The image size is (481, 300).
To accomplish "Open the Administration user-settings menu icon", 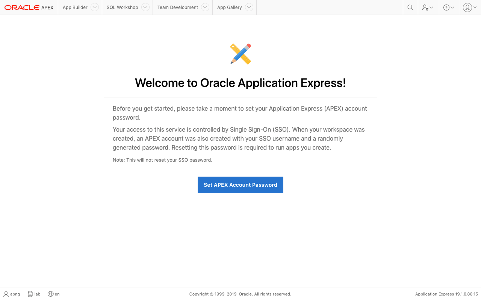I will [428, 7].
